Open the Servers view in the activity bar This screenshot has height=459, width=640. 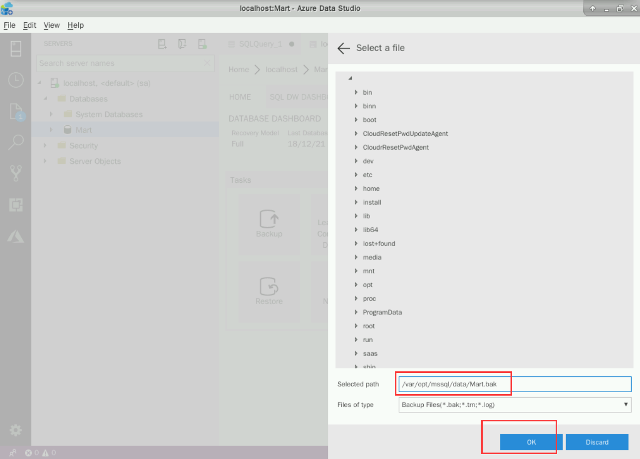tap(16, 49)
